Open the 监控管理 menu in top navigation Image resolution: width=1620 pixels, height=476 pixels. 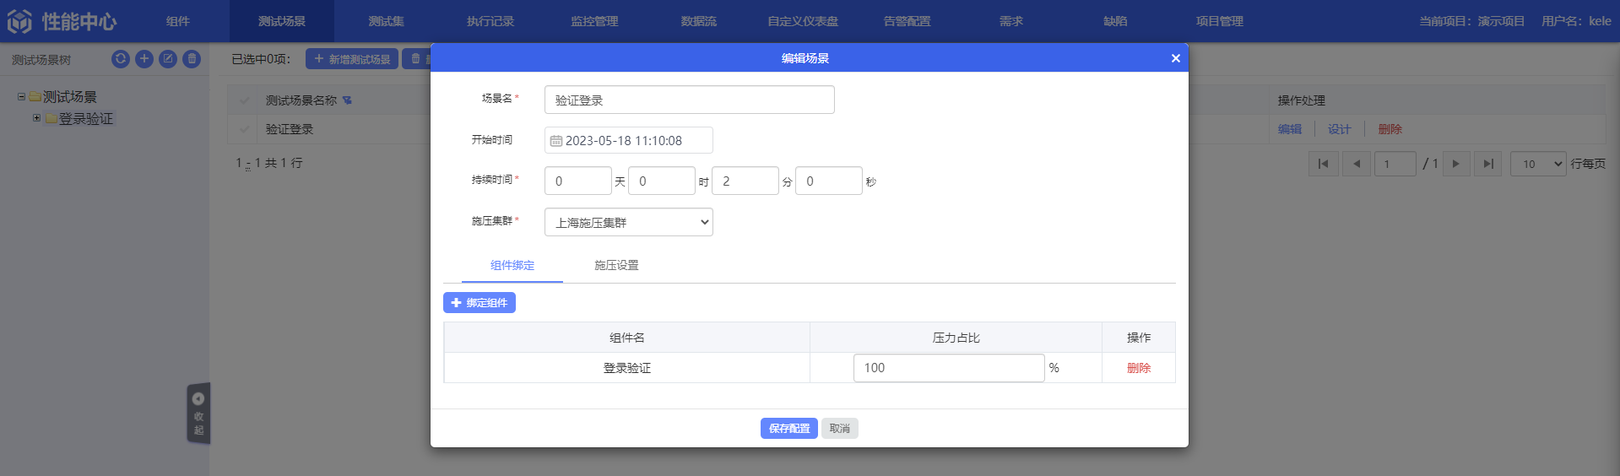pos(594,21)
